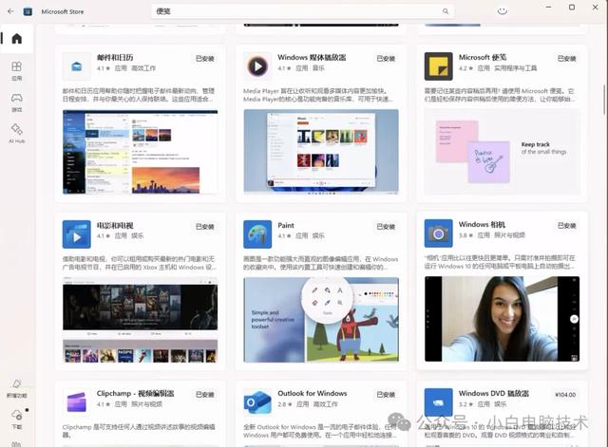Open the Microsoft 便笺 title link
Viewport: 608px width, 447px height.
[483, 57]
